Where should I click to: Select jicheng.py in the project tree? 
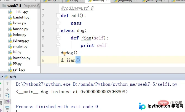pos(21,41)
